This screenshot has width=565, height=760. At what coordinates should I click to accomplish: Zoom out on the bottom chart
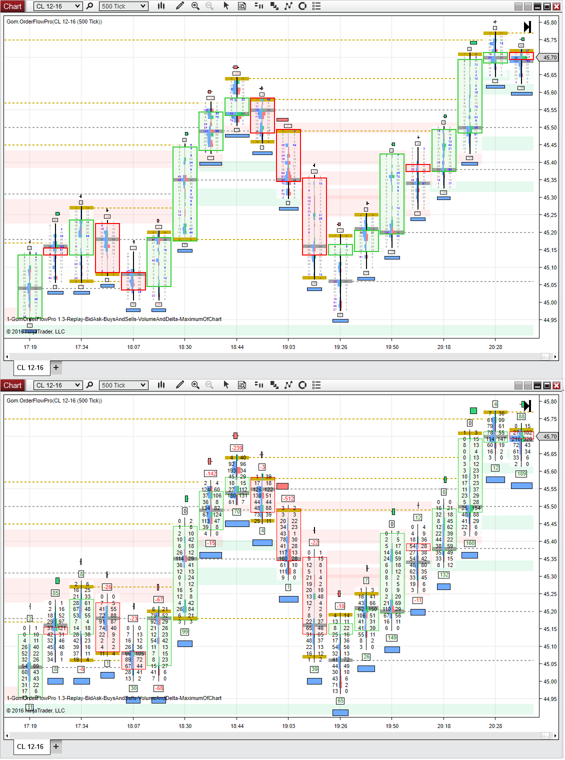tap(209, 385)
